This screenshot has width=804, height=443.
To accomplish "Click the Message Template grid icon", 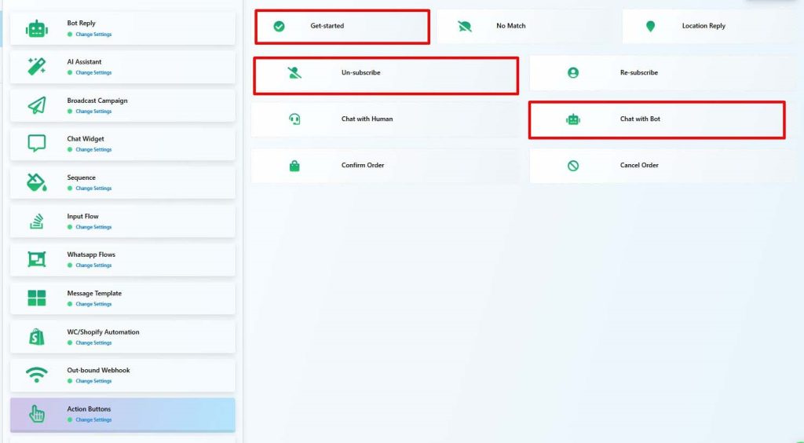I will click(x=36, y=298).
